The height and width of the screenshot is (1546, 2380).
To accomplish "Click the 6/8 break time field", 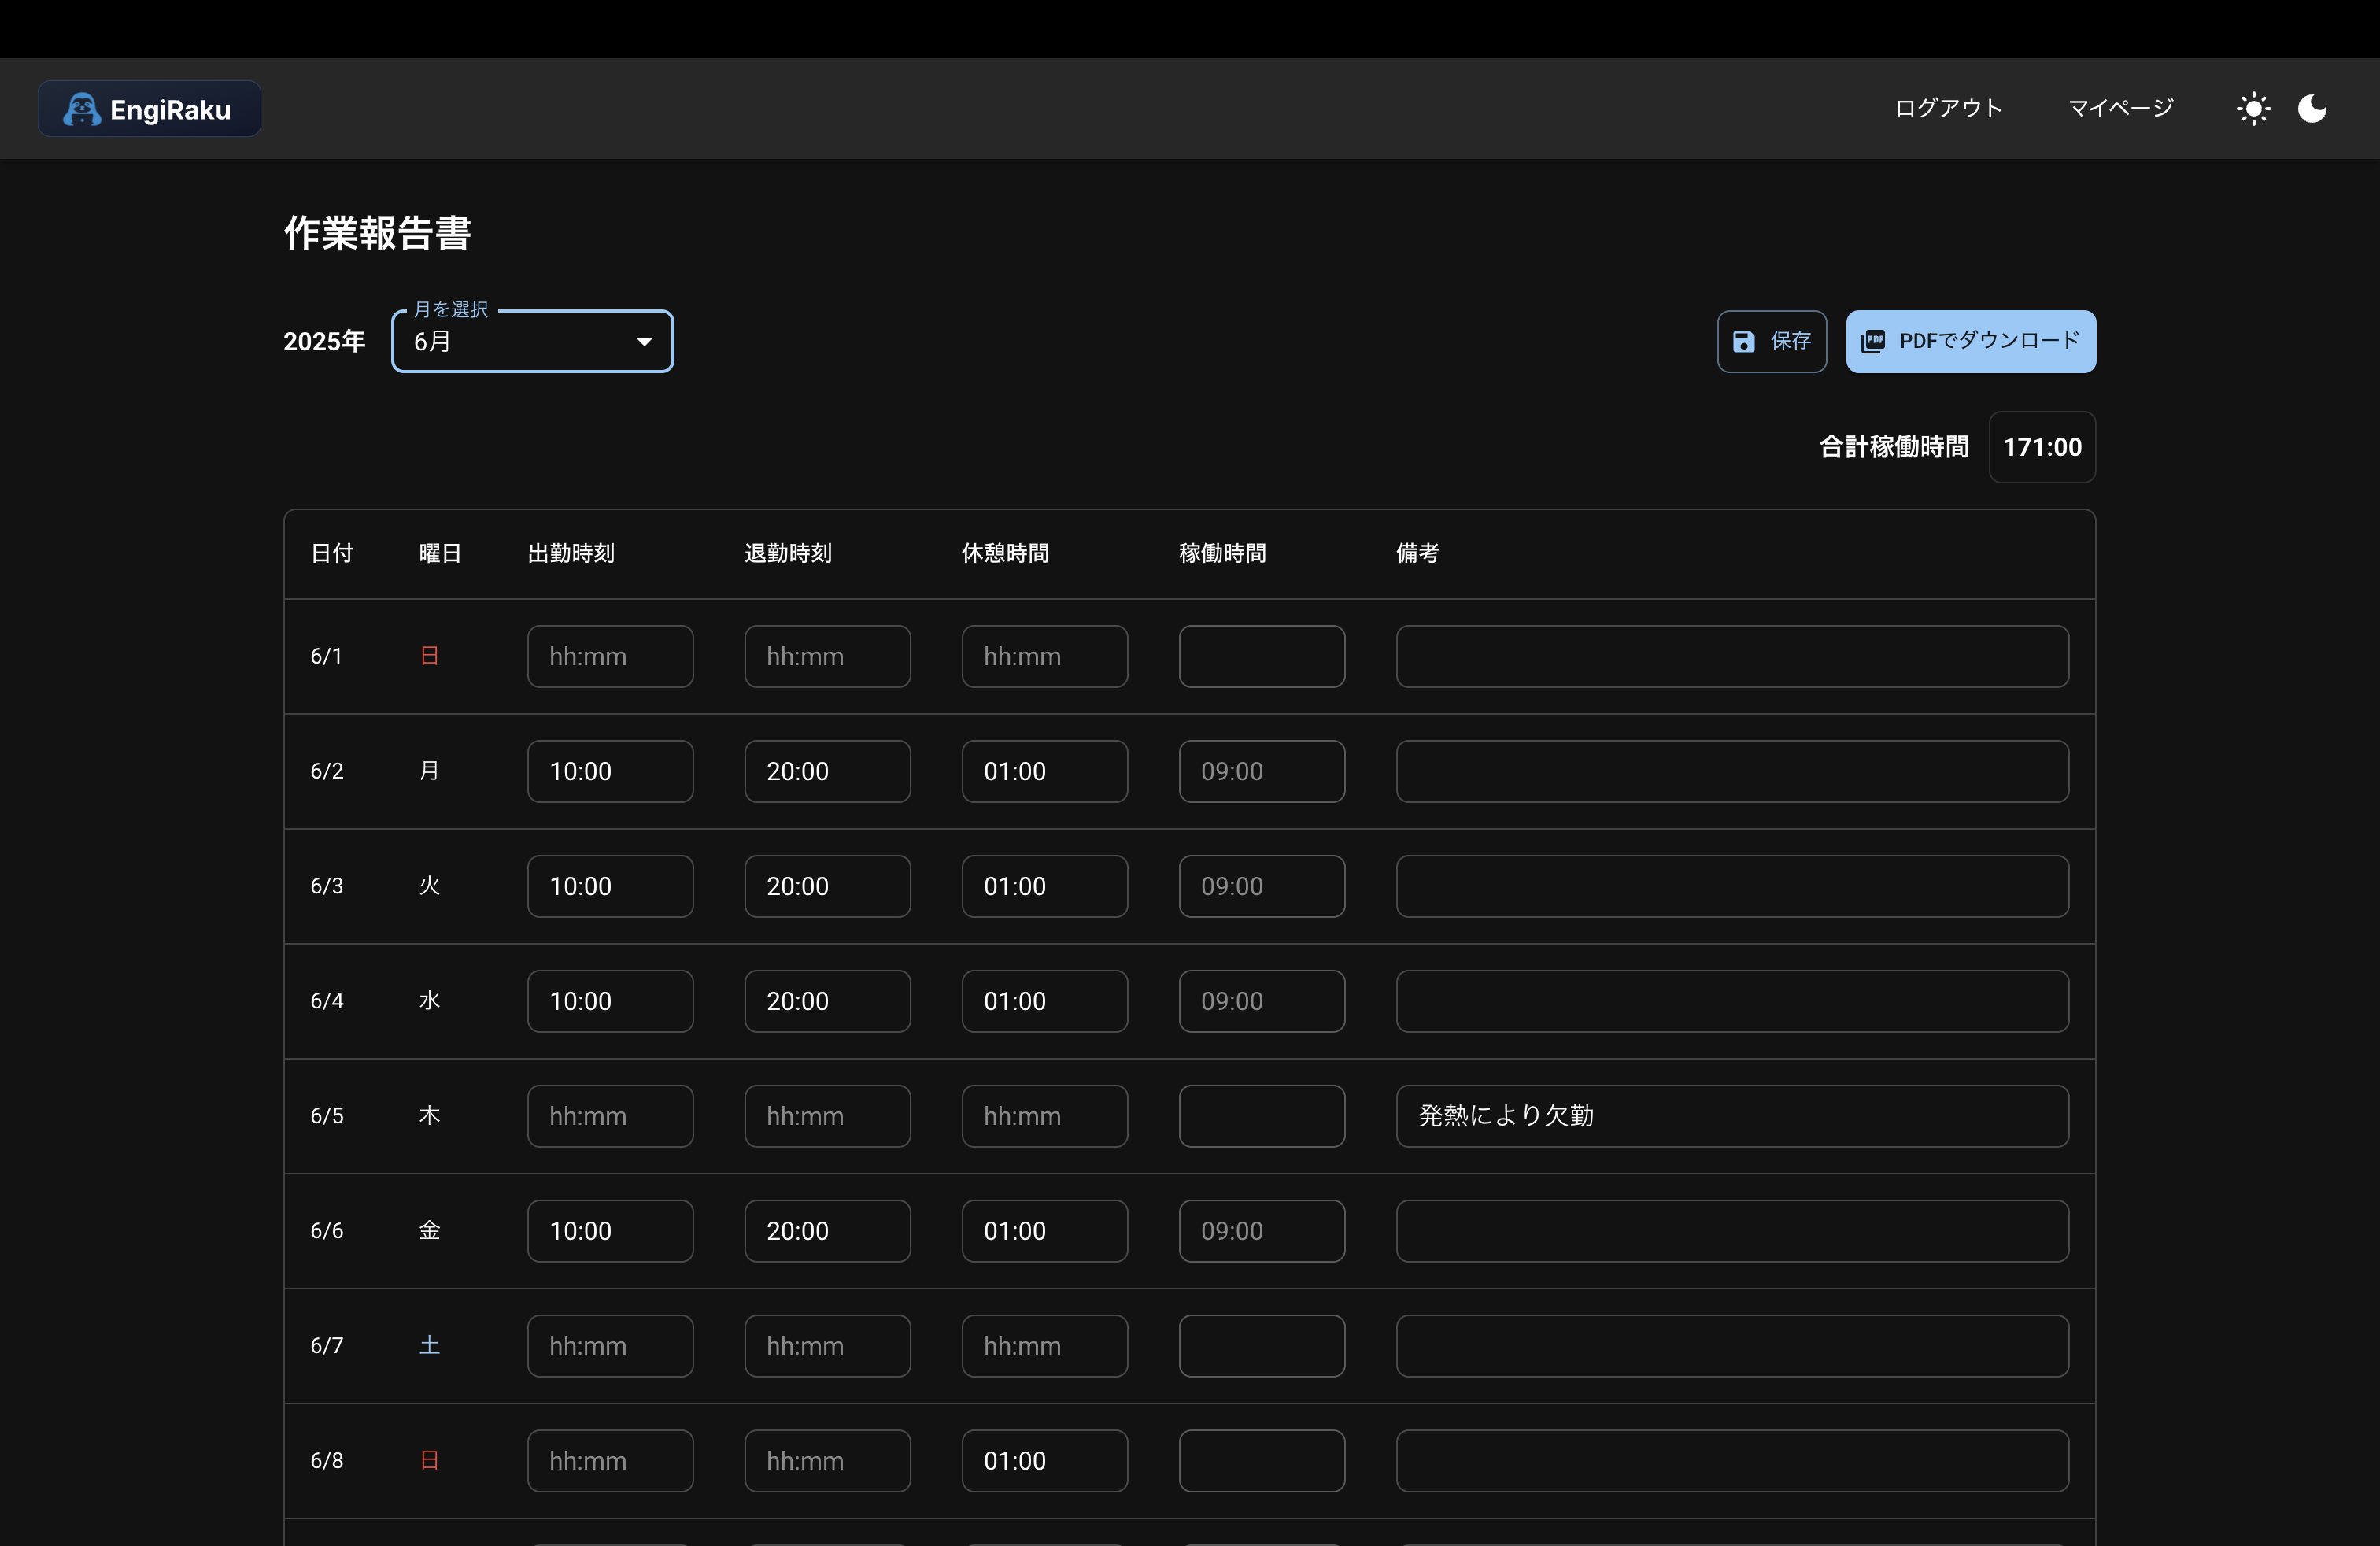I will pyautogui.click(x=1044, y=1461).
